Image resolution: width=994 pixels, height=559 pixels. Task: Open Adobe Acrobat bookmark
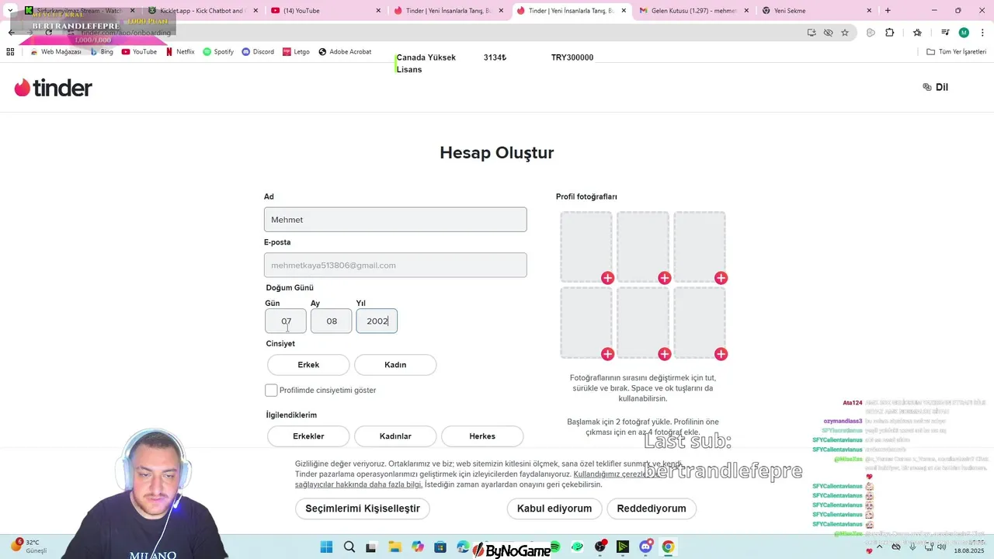click(345, 52)
